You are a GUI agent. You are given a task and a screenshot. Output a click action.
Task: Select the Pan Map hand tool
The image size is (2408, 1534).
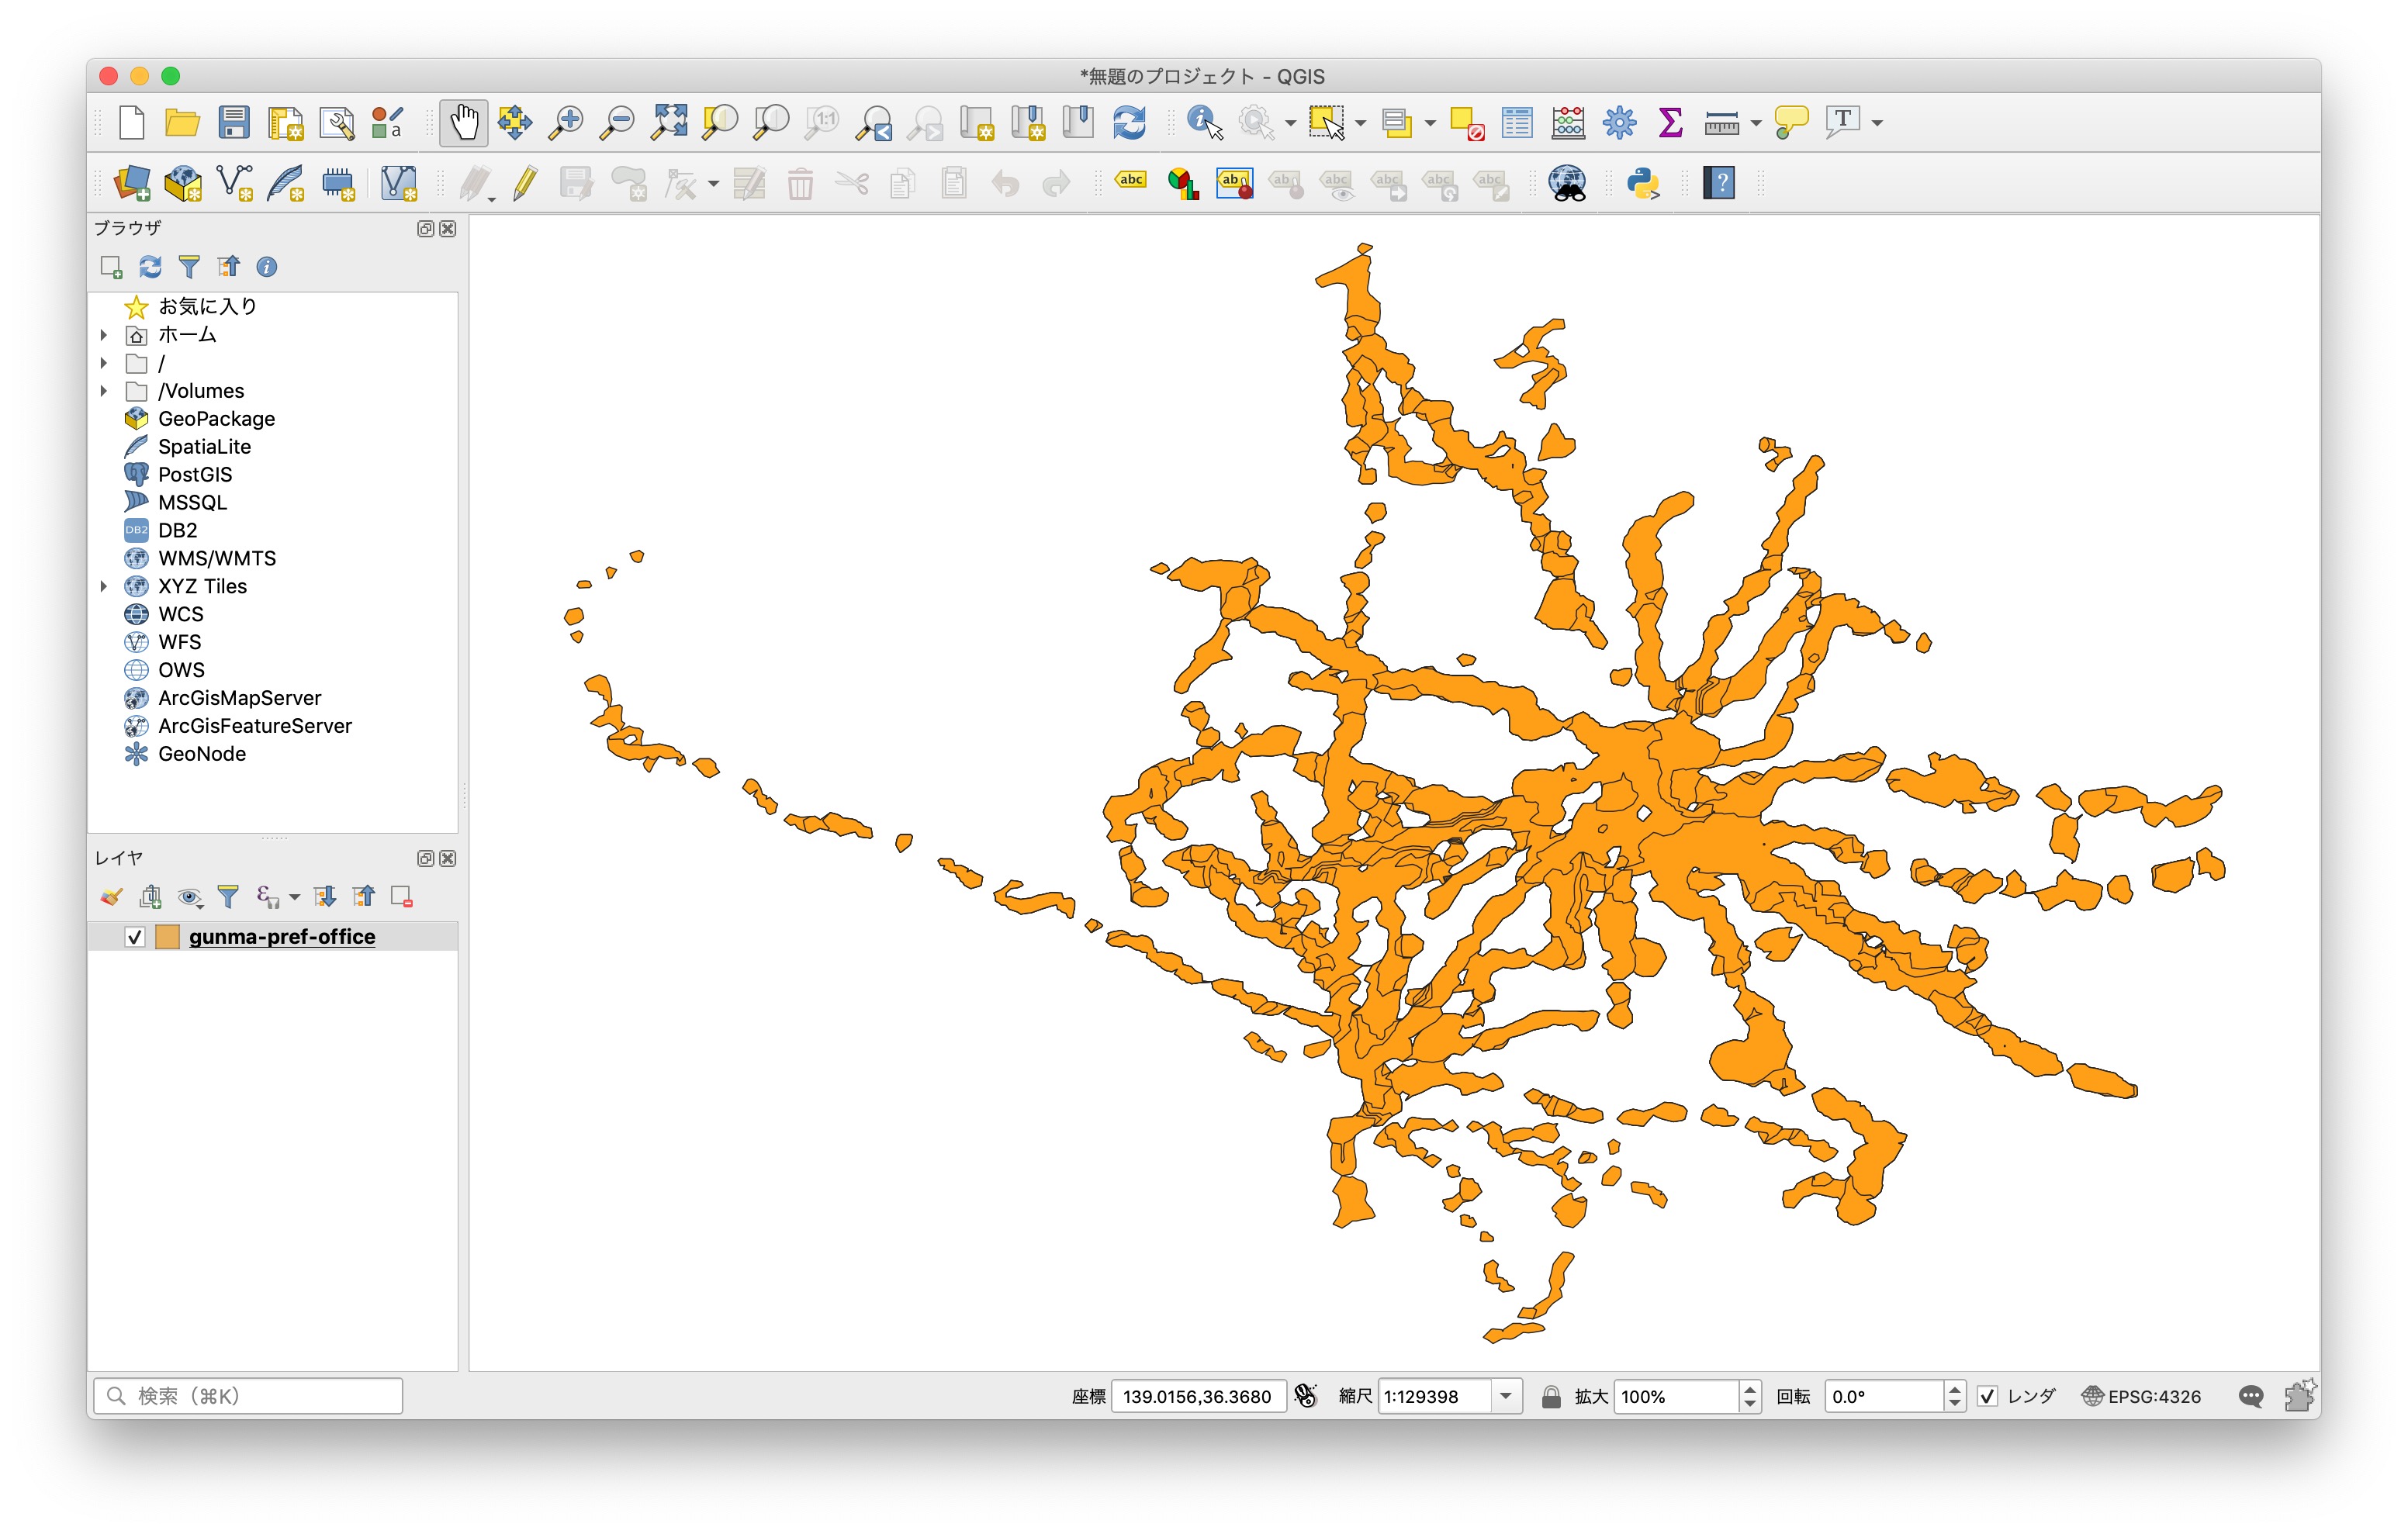tap(463, 122)
